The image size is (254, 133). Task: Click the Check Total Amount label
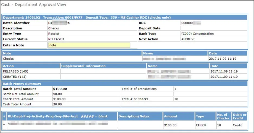[x=18, y=99]
